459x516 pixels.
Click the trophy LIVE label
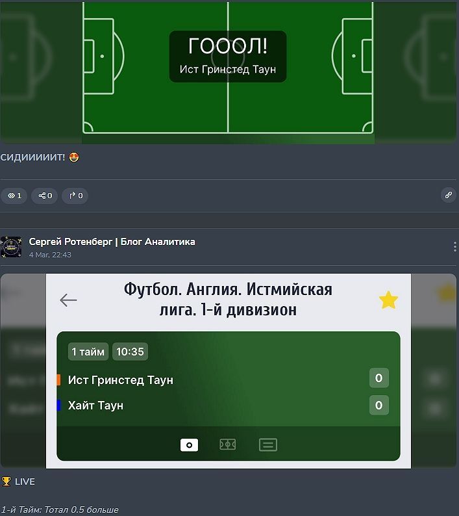18,482
